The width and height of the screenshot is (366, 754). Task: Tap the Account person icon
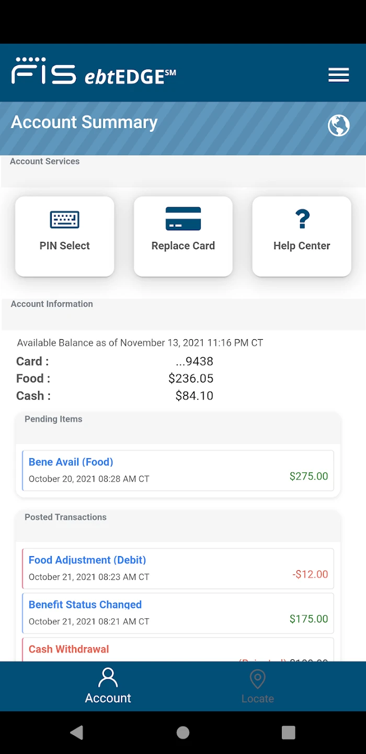click(108, 678)
